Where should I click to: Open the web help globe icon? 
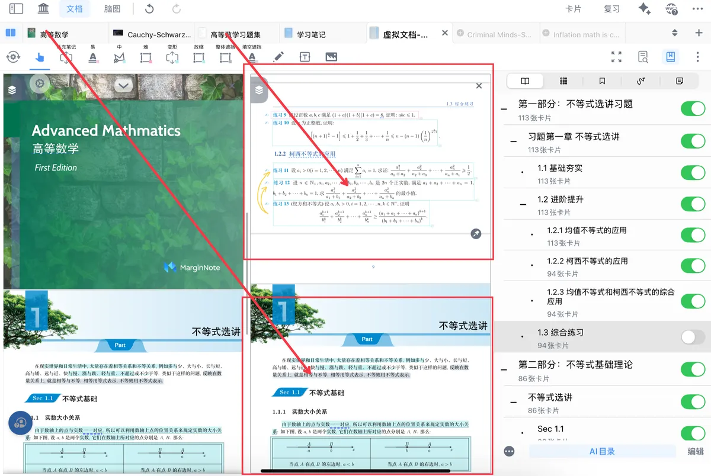click(x=672, y=9)
